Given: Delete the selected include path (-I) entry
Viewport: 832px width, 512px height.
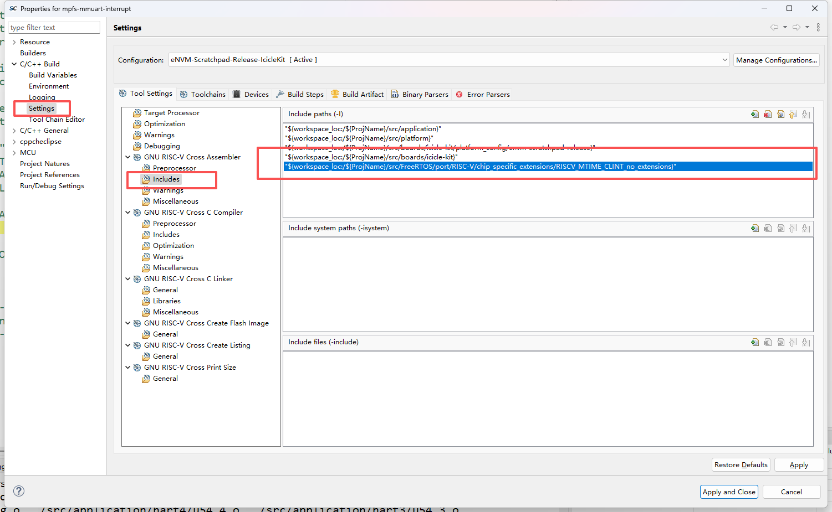Looking at the screenshot, I should [768, 114].
